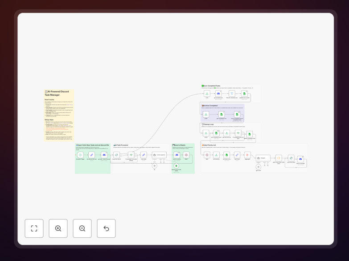
Task: Select the Google Sheets node in Daily Priority List
Action: click(x=226, y=155)
